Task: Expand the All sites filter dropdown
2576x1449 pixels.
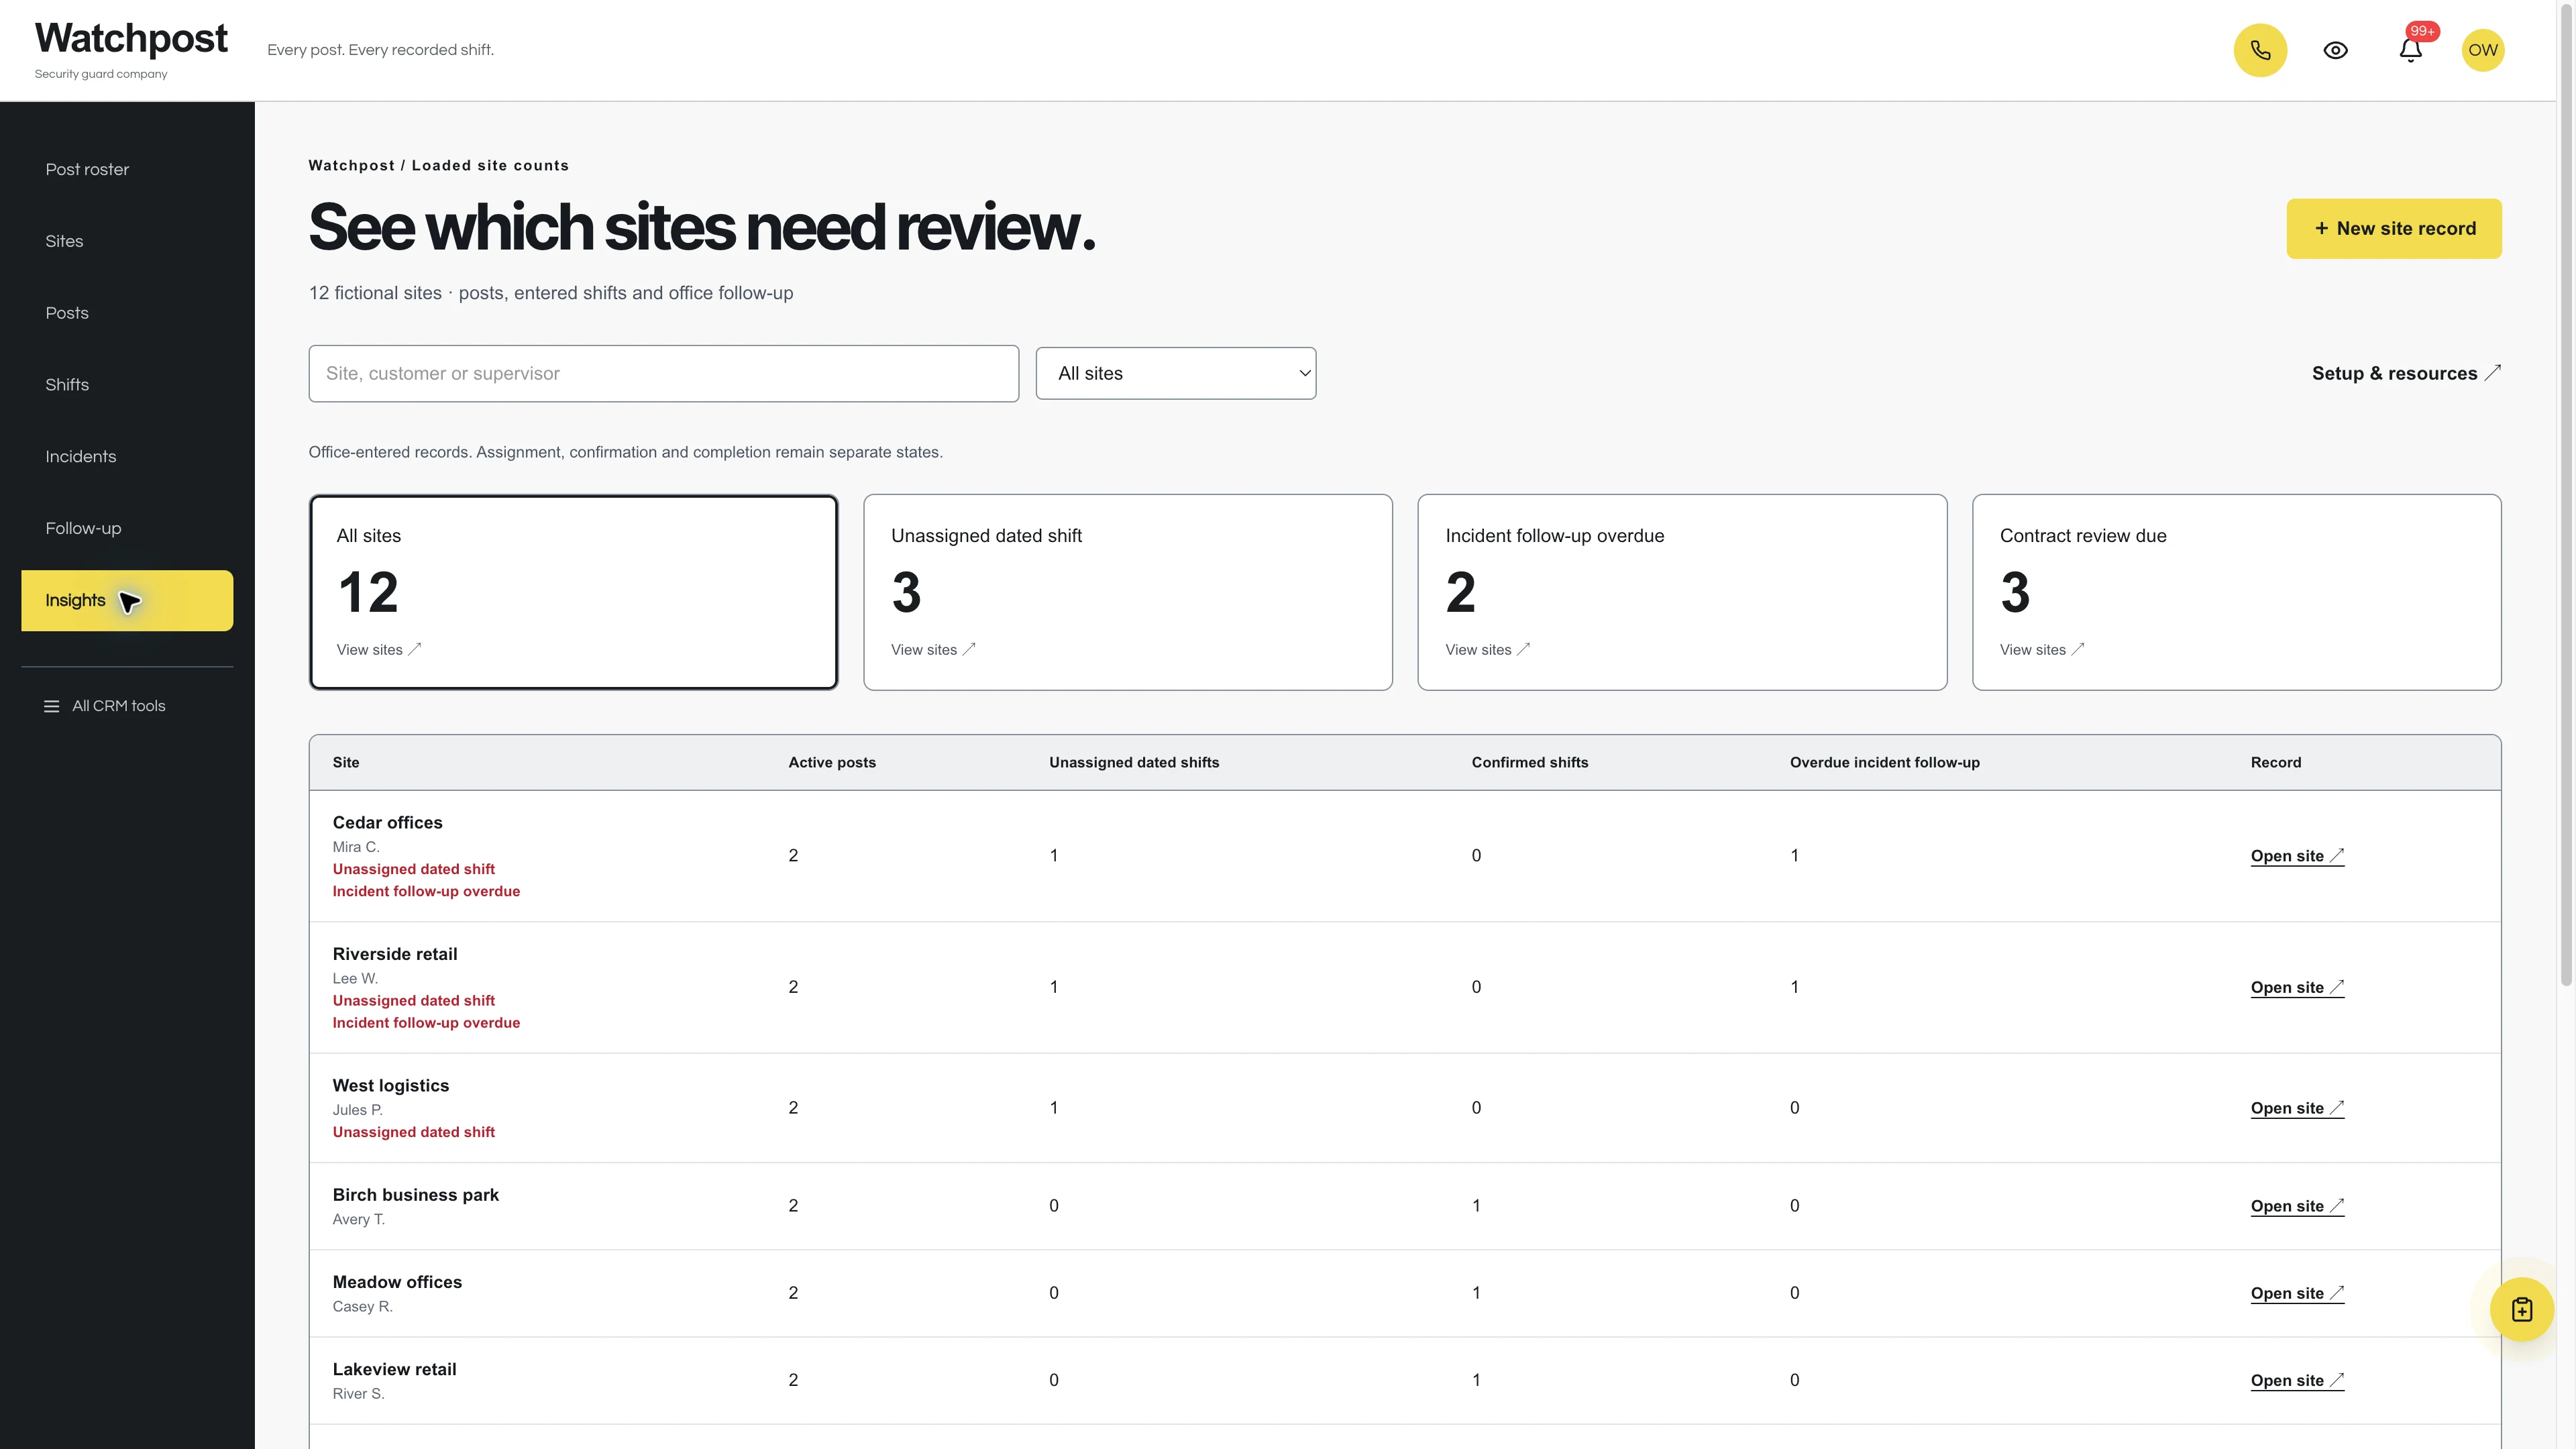Action: click(1176, 373)
